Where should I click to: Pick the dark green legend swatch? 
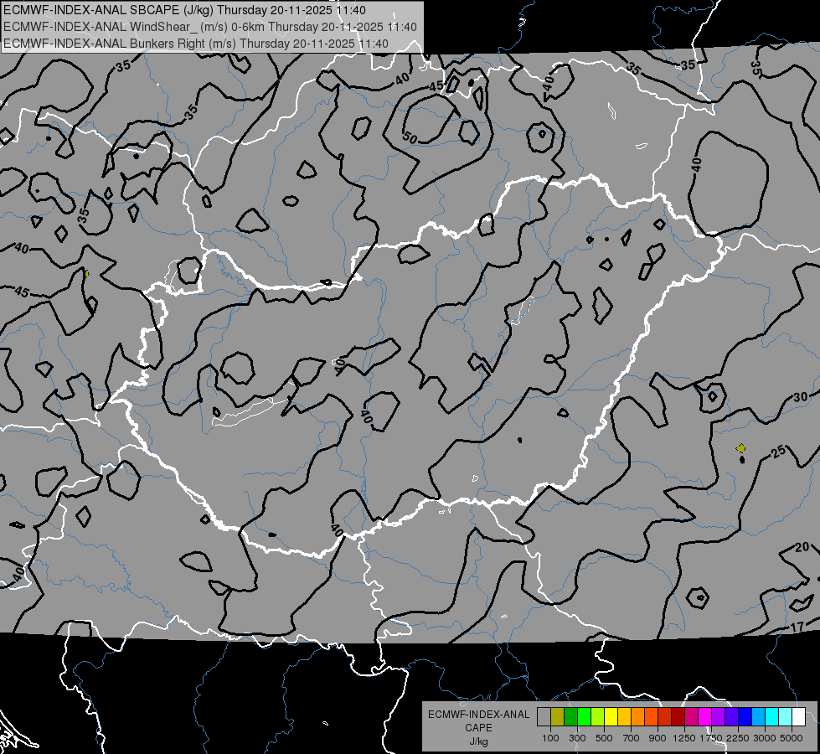click(x=570, y=717)
